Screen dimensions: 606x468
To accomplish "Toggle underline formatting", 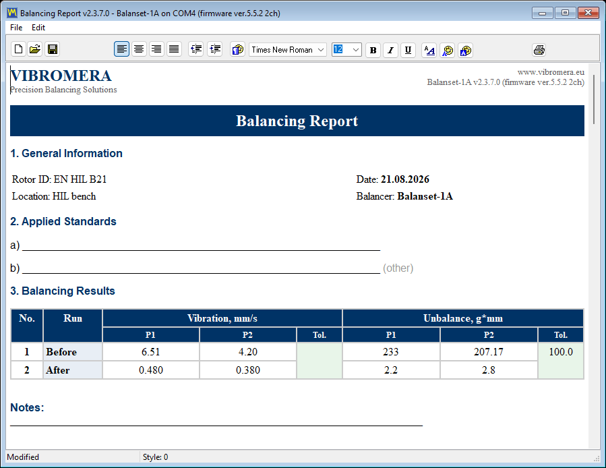I will pos(408,50).
